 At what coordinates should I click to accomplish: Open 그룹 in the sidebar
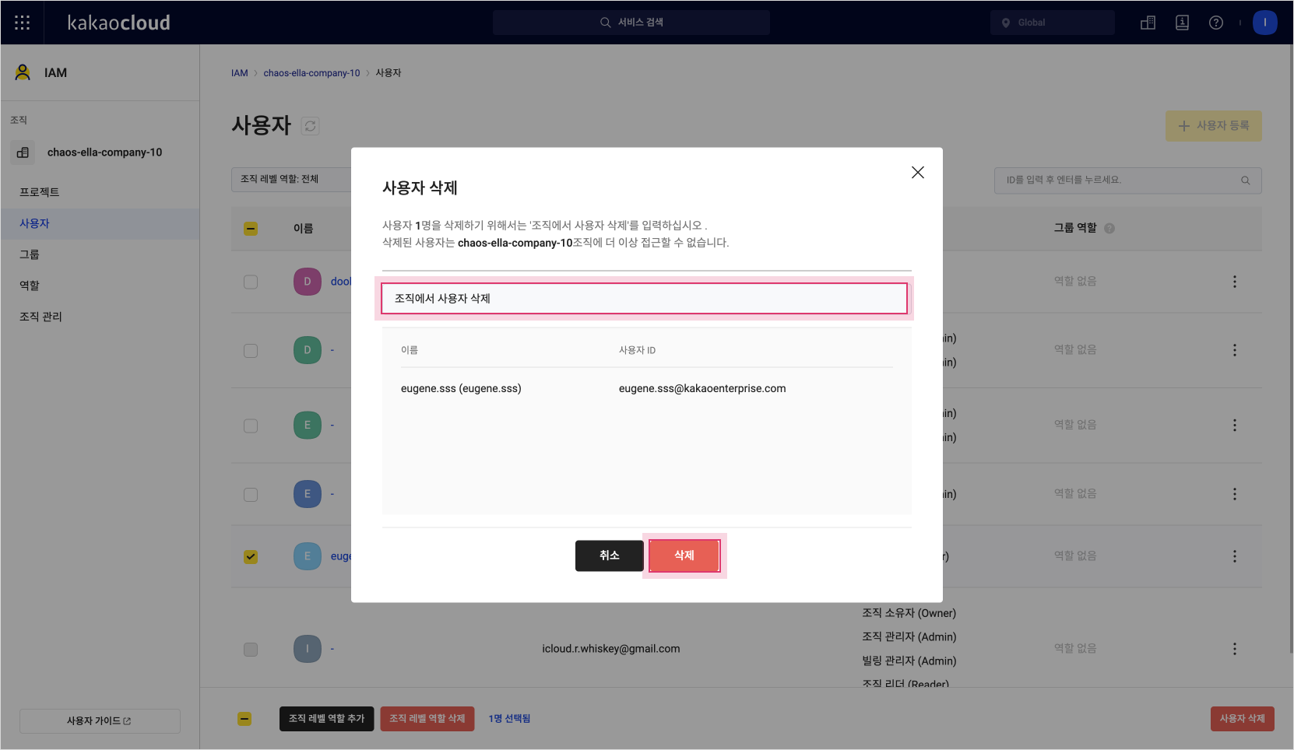[x=100, y=254]
